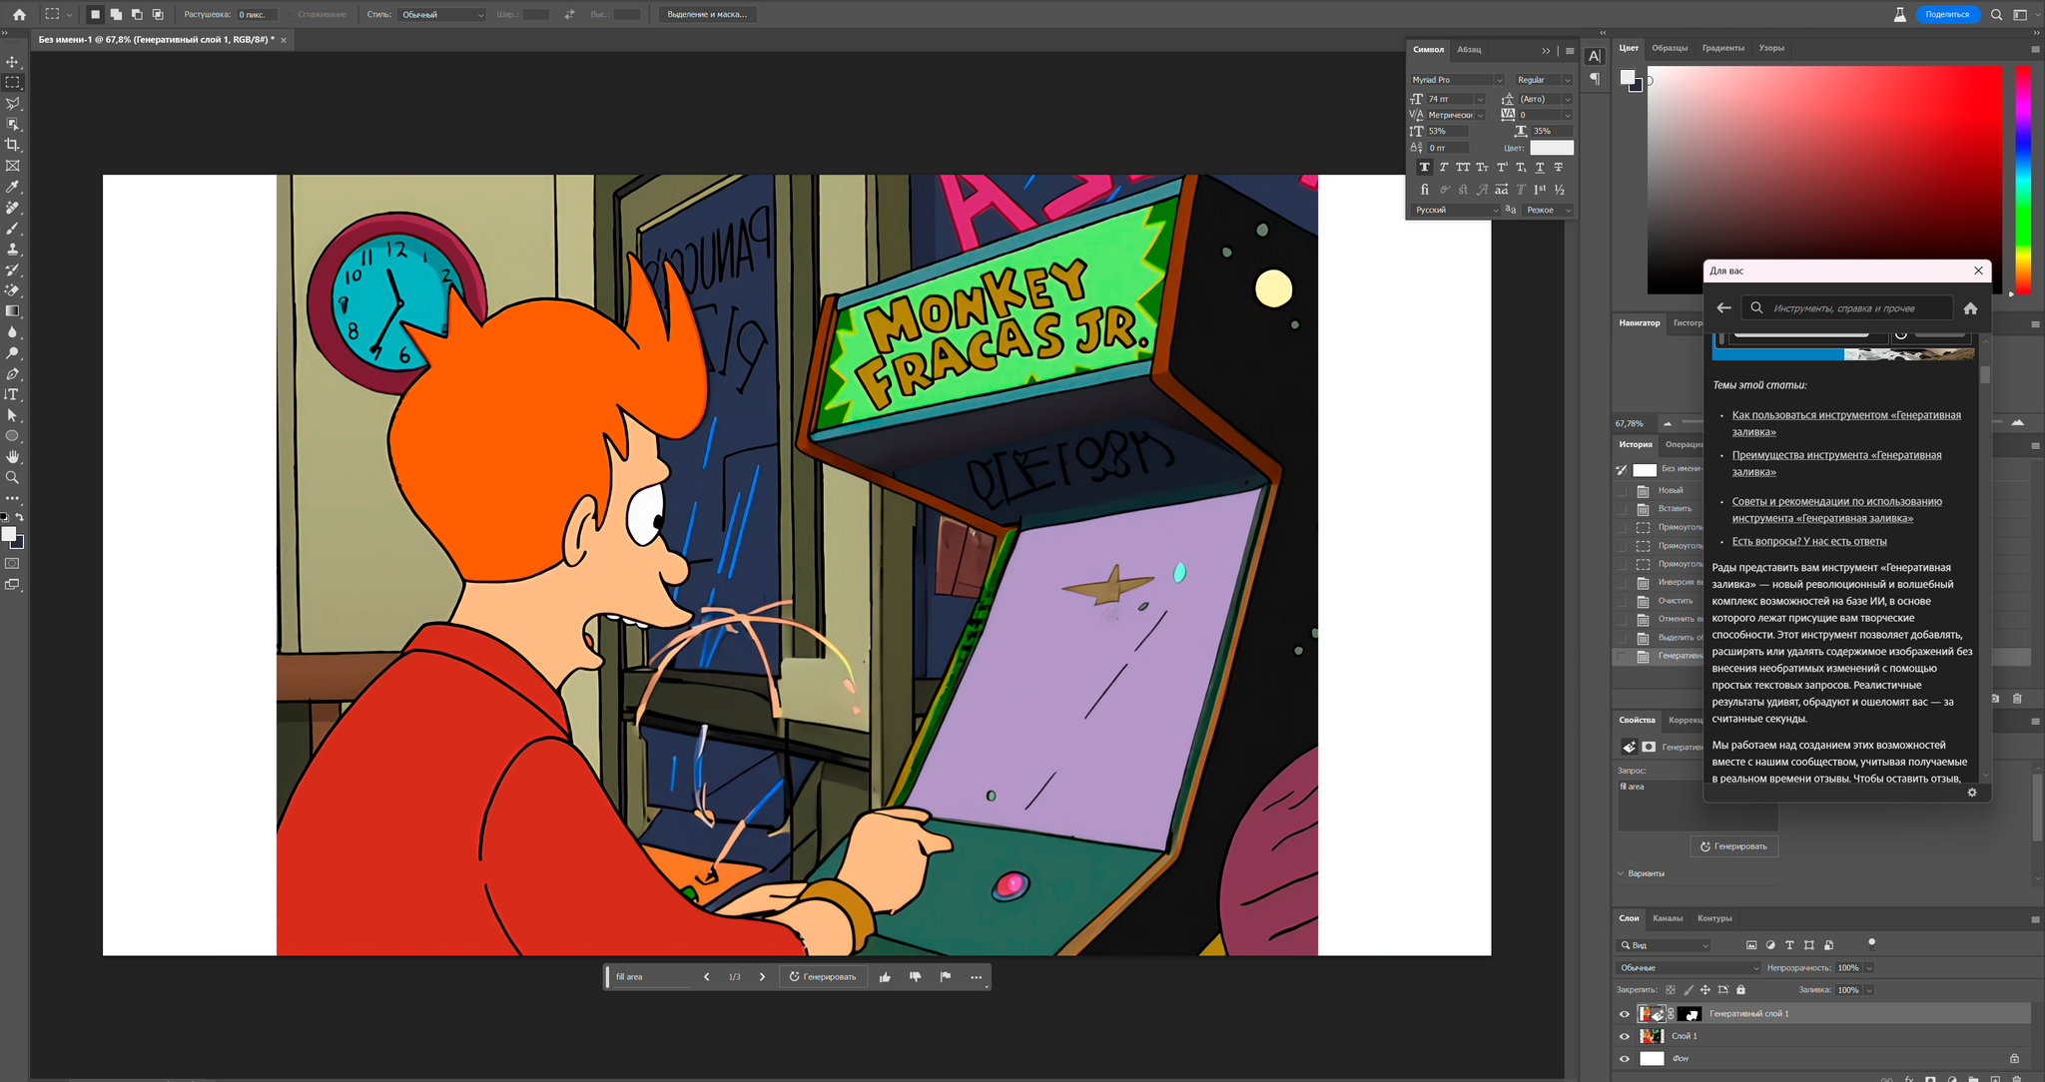The height and width of the screenshot is (1082, 2045).
Task: Toggle Underline in Character panel
Action: click(1540, 168)
